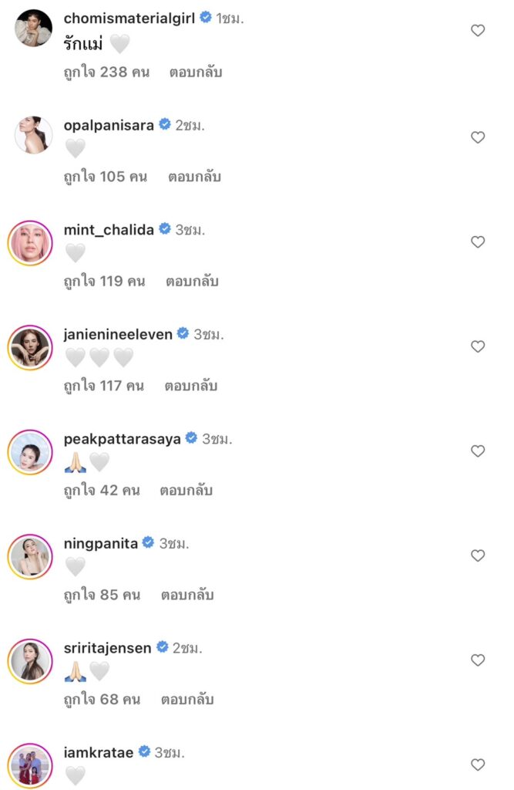Open chomismaterialgirl's profile picture

[x=33, y=29]
